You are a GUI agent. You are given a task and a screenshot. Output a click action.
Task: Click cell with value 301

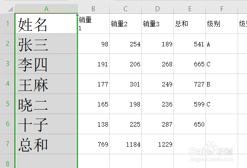[126, 84]
